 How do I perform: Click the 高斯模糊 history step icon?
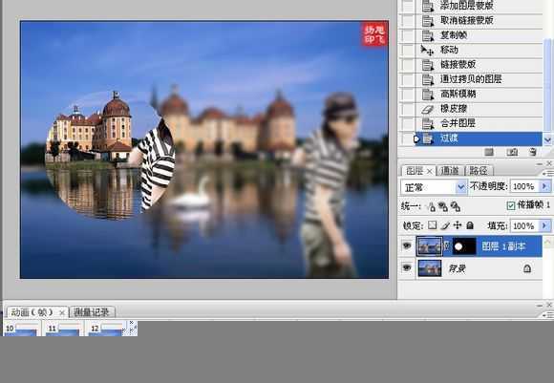point(428,95)
